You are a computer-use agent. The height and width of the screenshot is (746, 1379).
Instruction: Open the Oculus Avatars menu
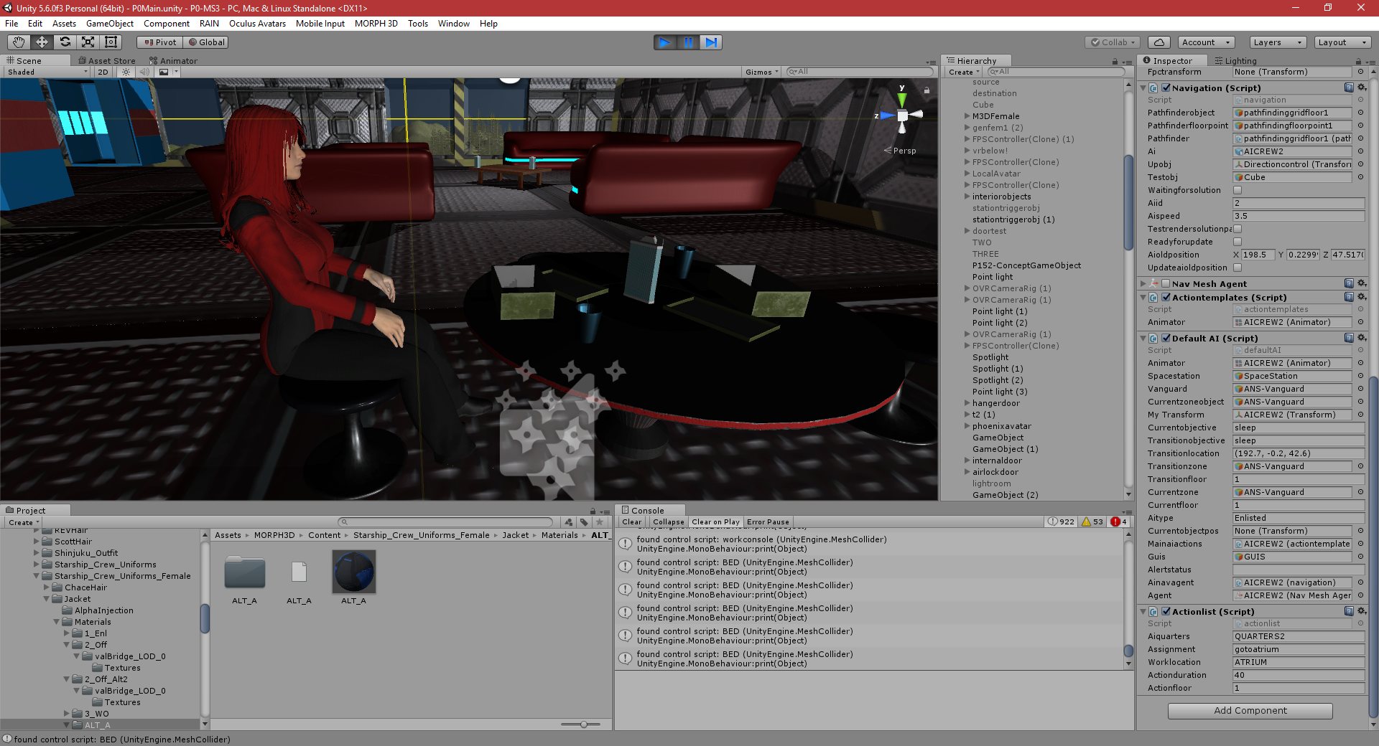tap(257, 23)
